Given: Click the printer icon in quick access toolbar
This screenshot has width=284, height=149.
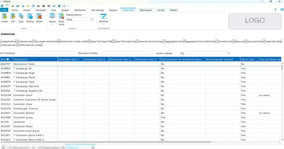Looking at the screenshot, I should click(38, 6).
